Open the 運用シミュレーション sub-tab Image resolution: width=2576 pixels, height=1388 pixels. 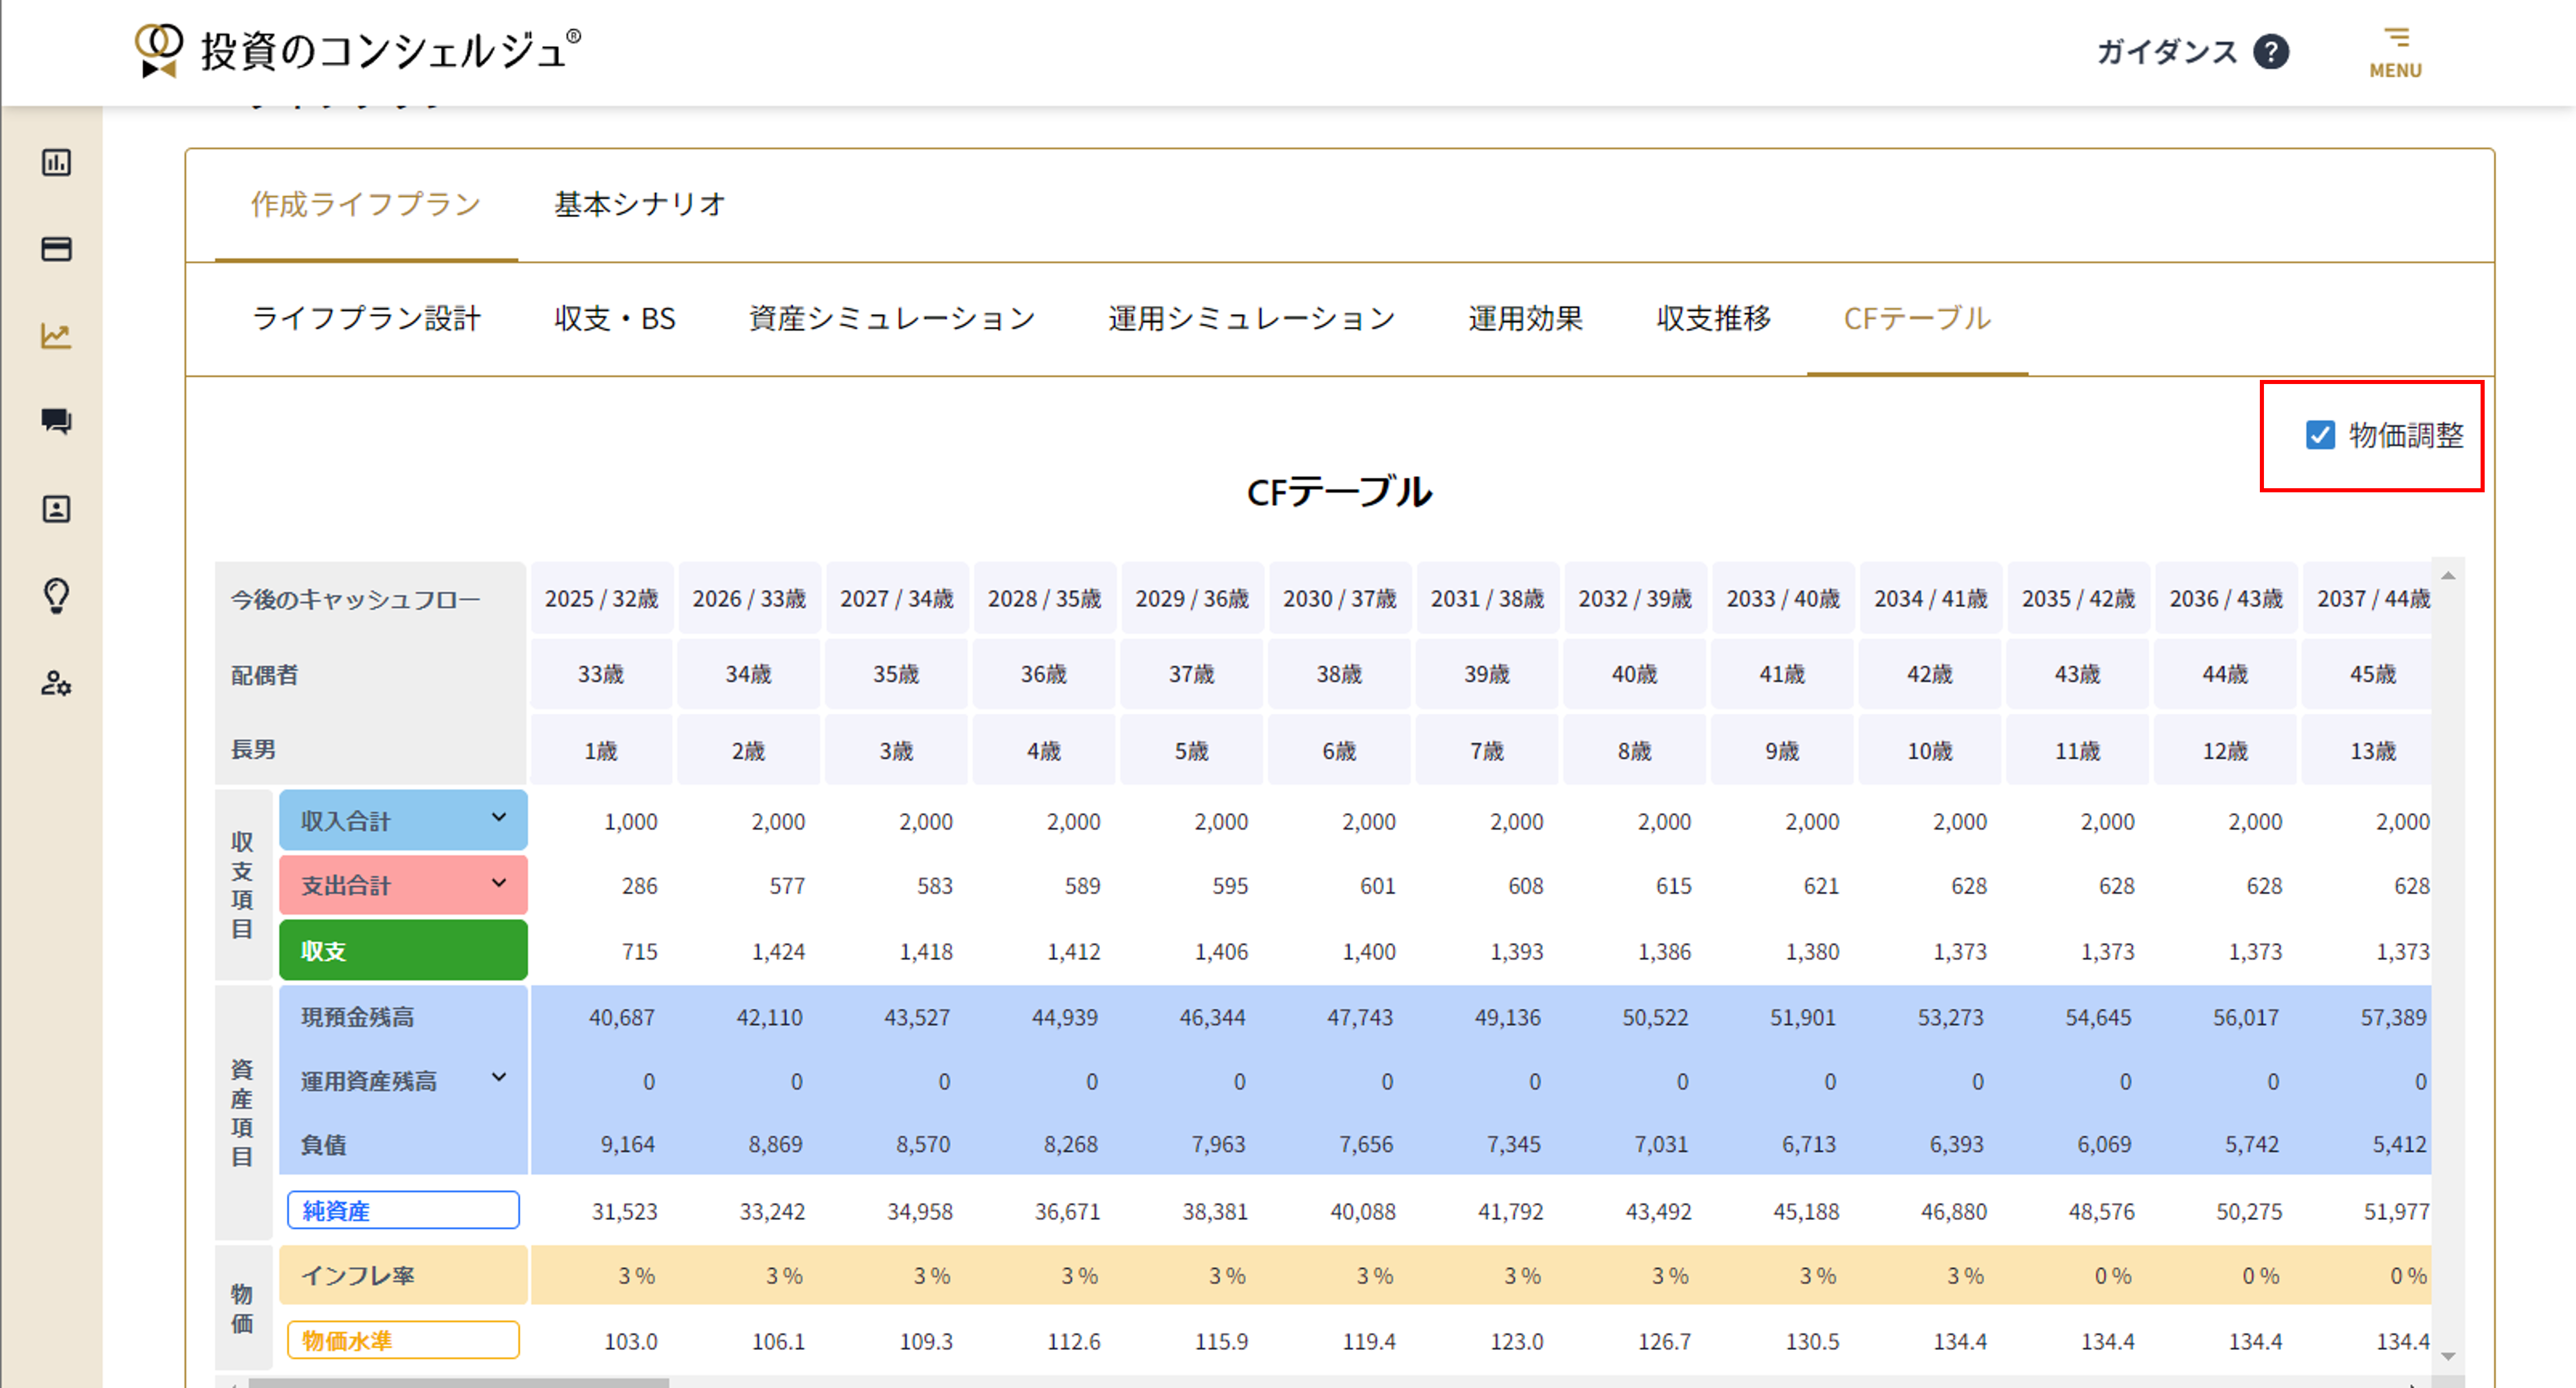[1251, 319]
